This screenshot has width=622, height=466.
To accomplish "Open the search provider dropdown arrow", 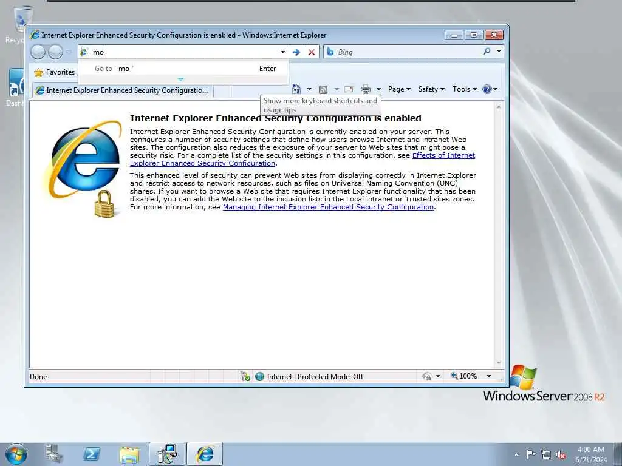I will 499,52.
